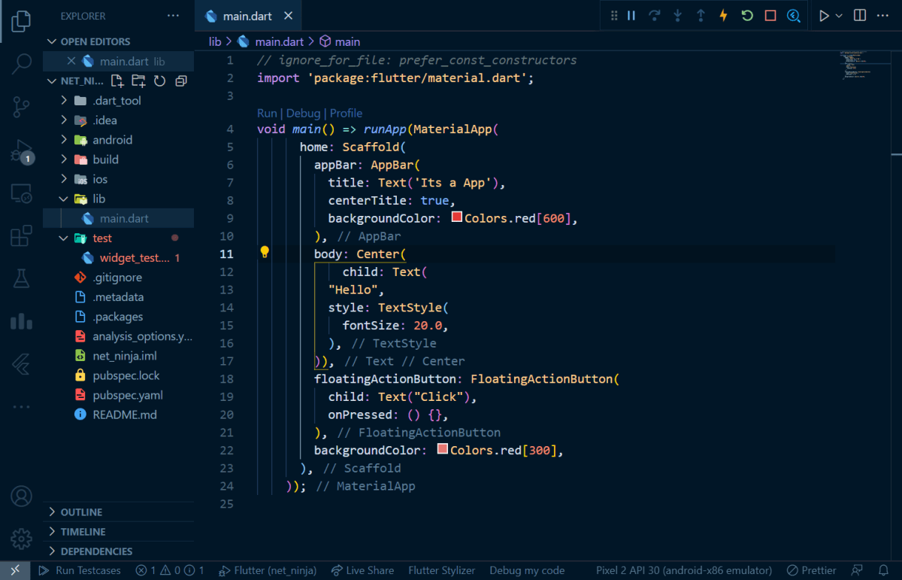The width and height of the screenshot is (902, 580).
Task: Close the main.dart editor tab
Action: pos(288,16)
